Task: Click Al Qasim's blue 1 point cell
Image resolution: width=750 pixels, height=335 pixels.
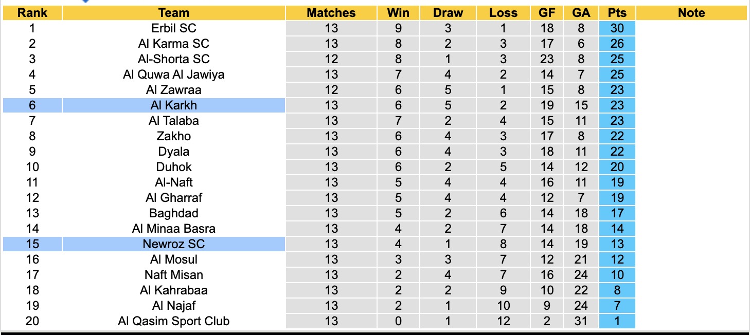Action: pos(617,321)
